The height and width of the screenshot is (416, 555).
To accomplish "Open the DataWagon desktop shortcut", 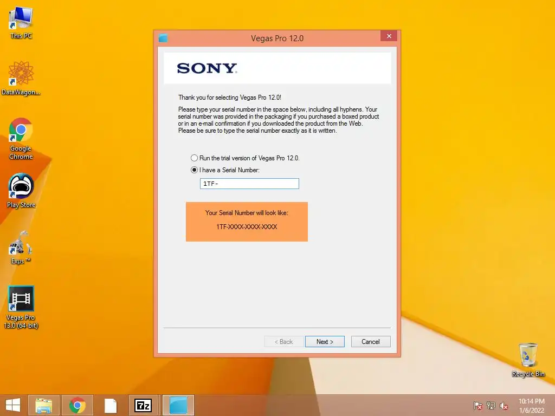I will [x=21, y=78].
